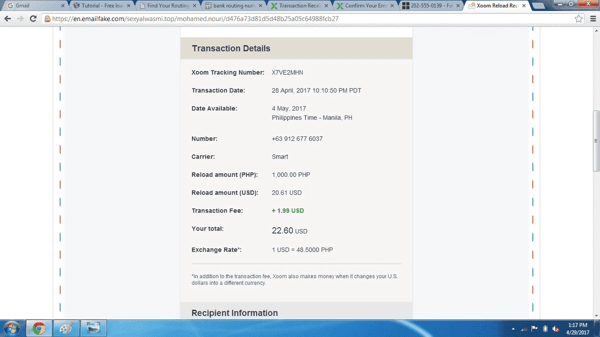The width and height of the screenshot is (600, 337).
Task: Open Chrome from the taskbar
Action: pyautogui.click(x=39, y=328)
